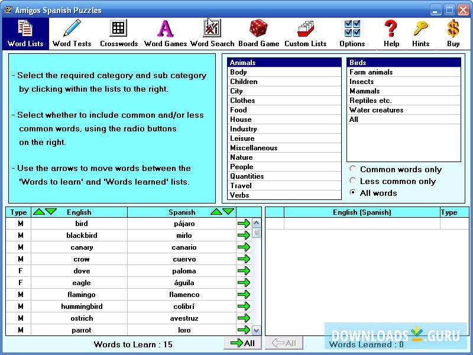
Task: Click the Buy dollar sign icon
Action: pyautogui.click(x=453, y=34)
